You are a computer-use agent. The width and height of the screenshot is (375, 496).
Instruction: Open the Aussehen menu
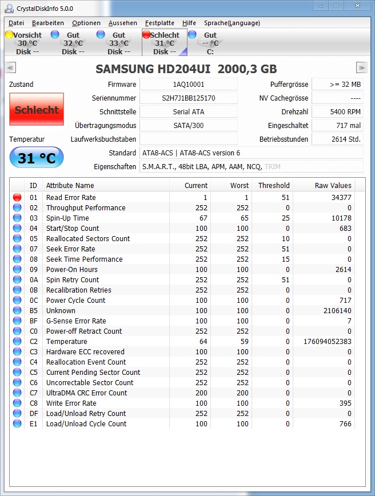pos(123,23)
